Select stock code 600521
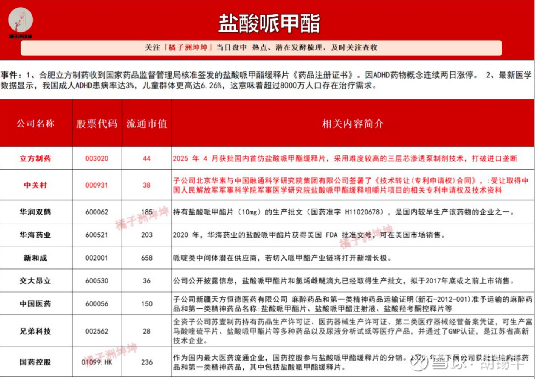This screenshot has width=540, height=379. coord(97,235)
